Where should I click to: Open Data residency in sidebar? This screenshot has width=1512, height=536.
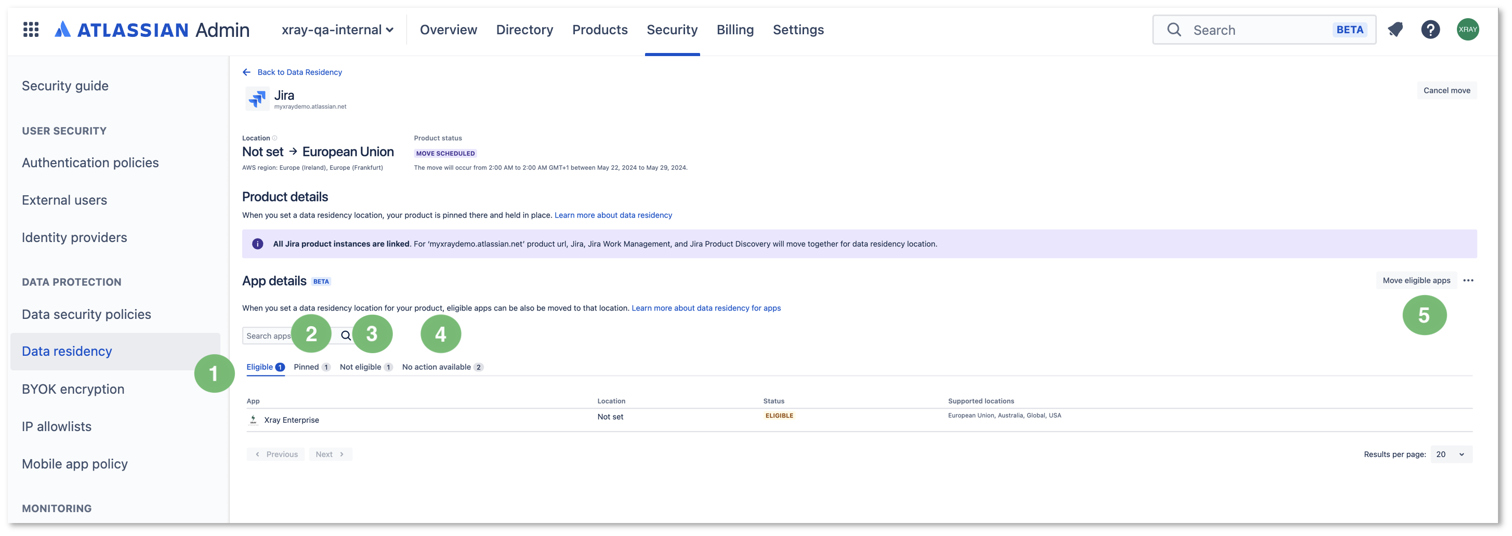115,351
